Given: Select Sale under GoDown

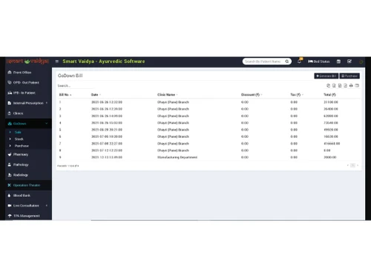Looking at the screenshot, I should (18, 132).
